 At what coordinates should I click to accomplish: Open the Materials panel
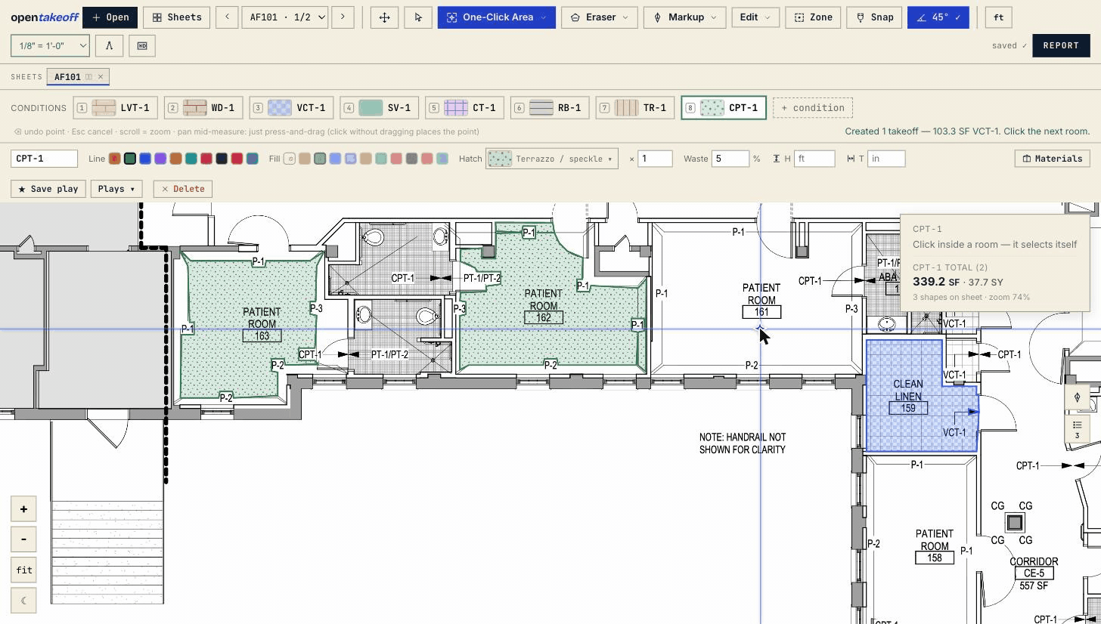(1052, 159)
